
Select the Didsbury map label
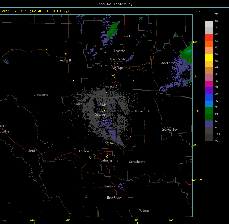(102, 115)
